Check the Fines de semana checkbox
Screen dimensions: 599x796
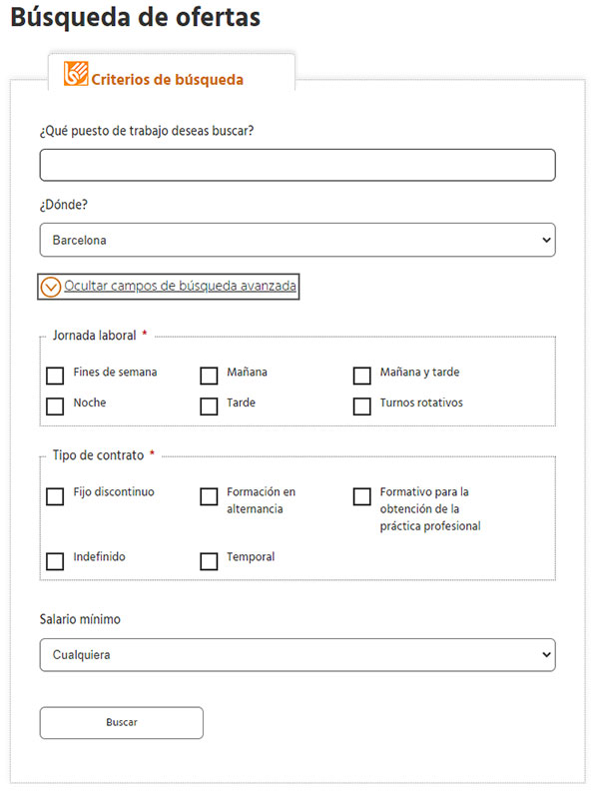pyautogui.click(x=56, y=376)
